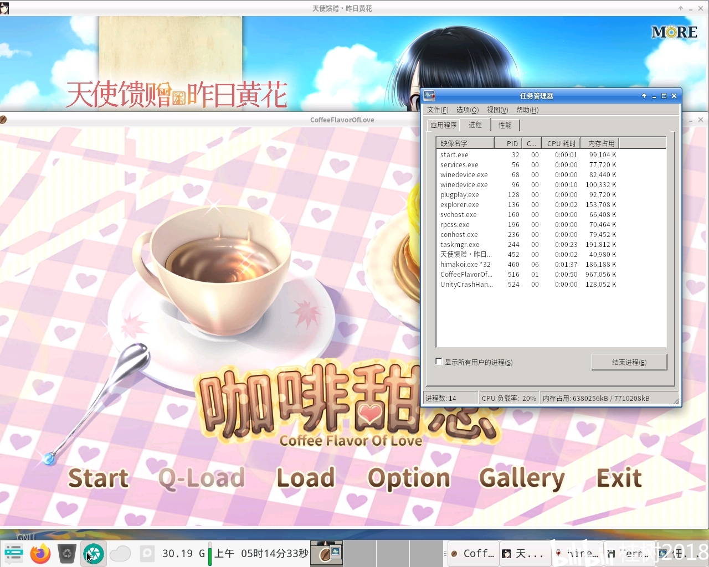Select the conhost.exe process row
The width and height of the screenshot is (709, 567).
pos(528,235)
